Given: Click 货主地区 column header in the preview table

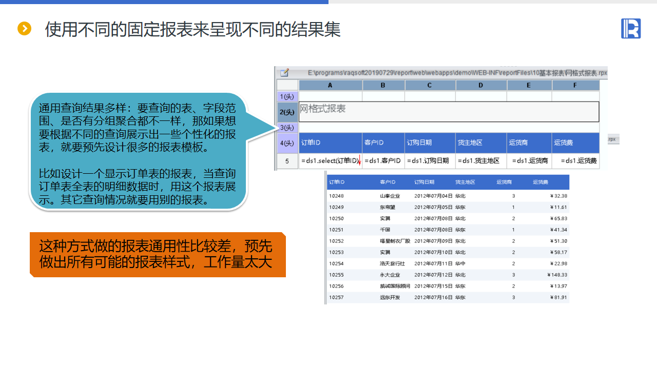Looking at the screenshot, I should pyautogui.click(x=465, y=182).
